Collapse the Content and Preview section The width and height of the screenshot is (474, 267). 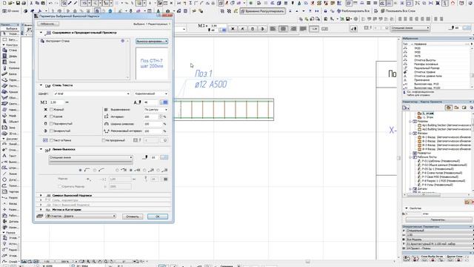coord(41,33)
